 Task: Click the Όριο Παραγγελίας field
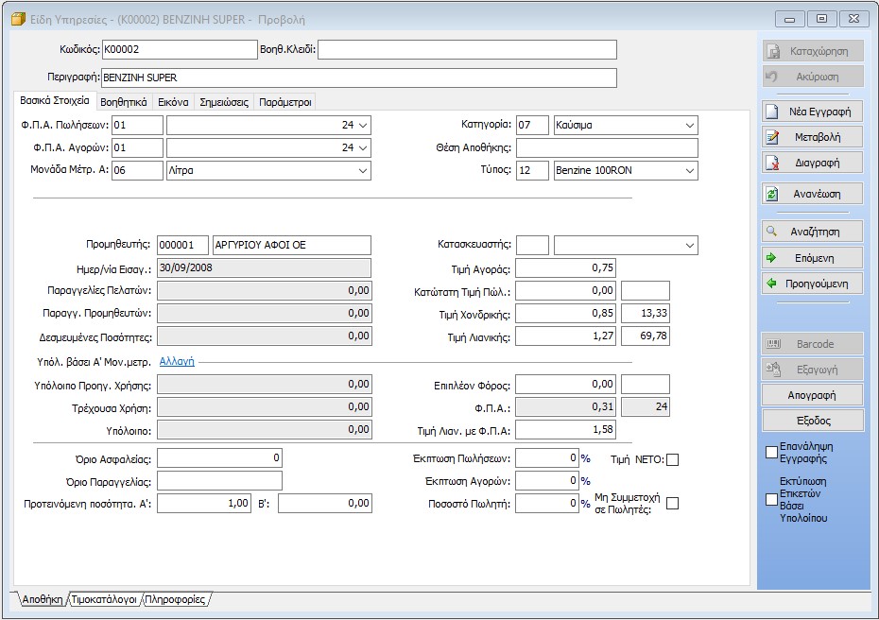pos(219,481)
